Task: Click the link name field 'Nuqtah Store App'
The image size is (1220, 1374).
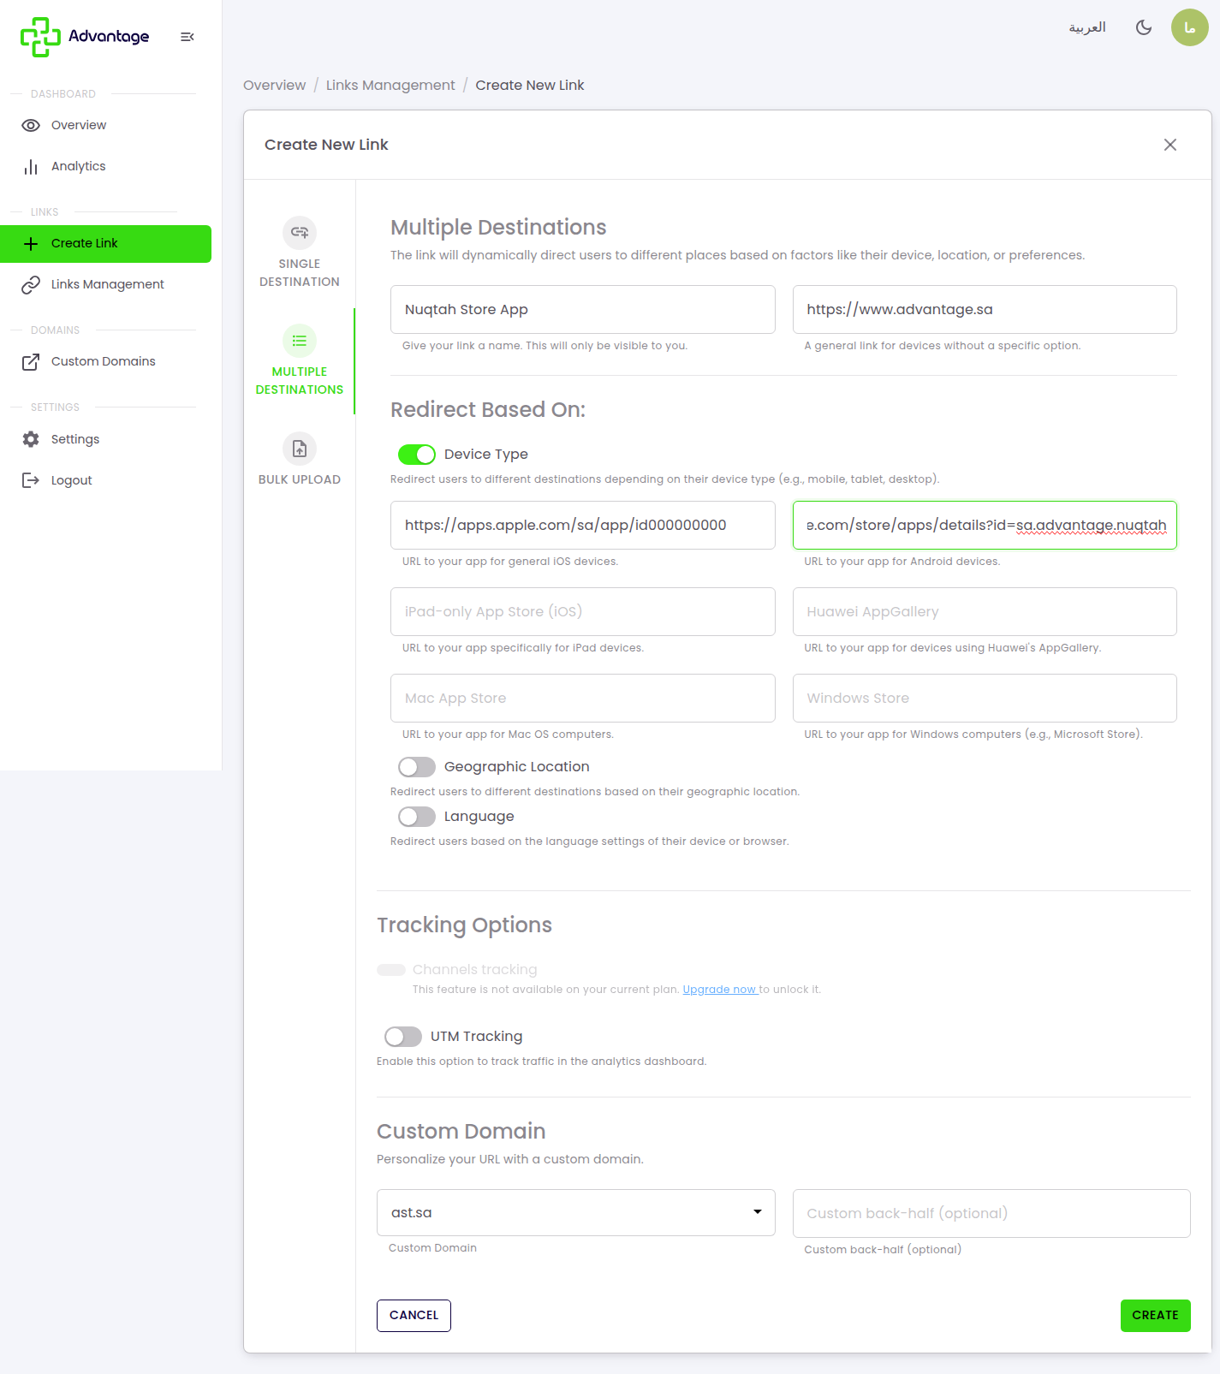Action: (583, 310)
